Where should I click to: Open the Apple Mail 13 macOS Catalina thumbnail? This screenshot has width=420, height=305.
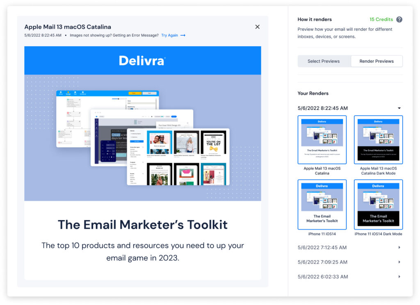[x=322, y=139]
